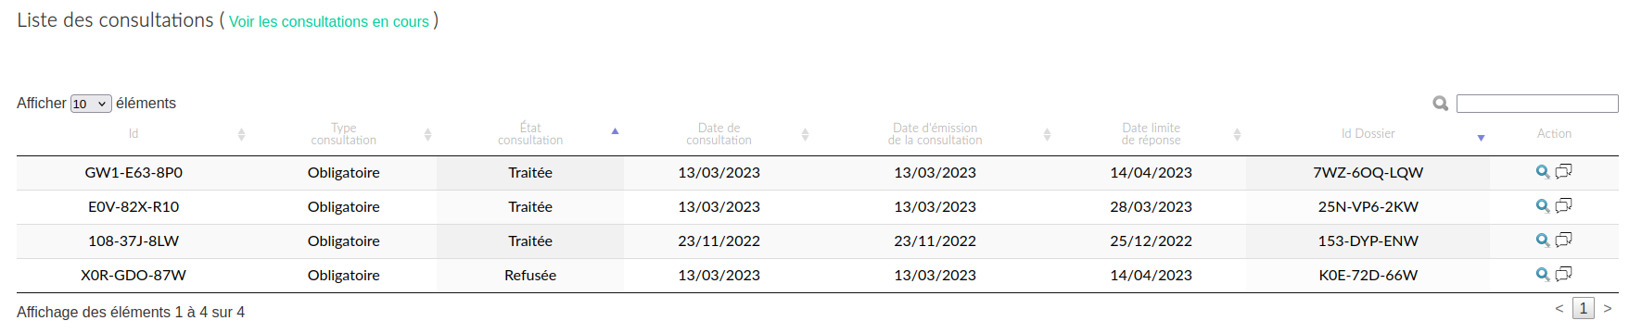
Task: Click the next page arrow
Action: click(x=1608, y=309)
